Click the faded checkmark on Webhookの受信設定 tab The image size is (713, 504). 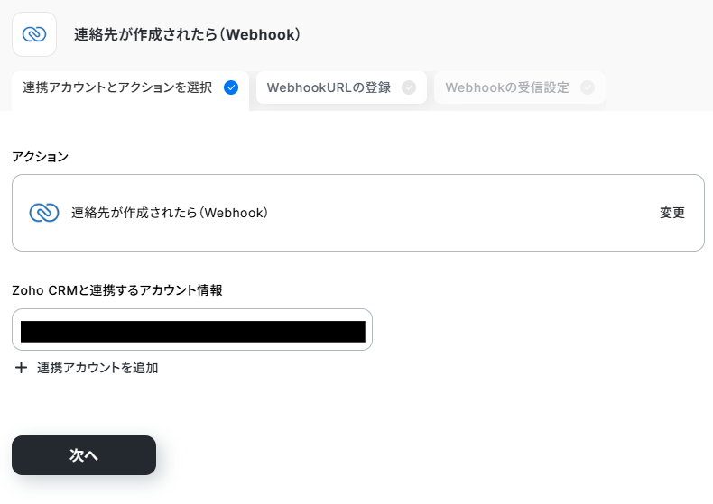click(x=588, y=87)
